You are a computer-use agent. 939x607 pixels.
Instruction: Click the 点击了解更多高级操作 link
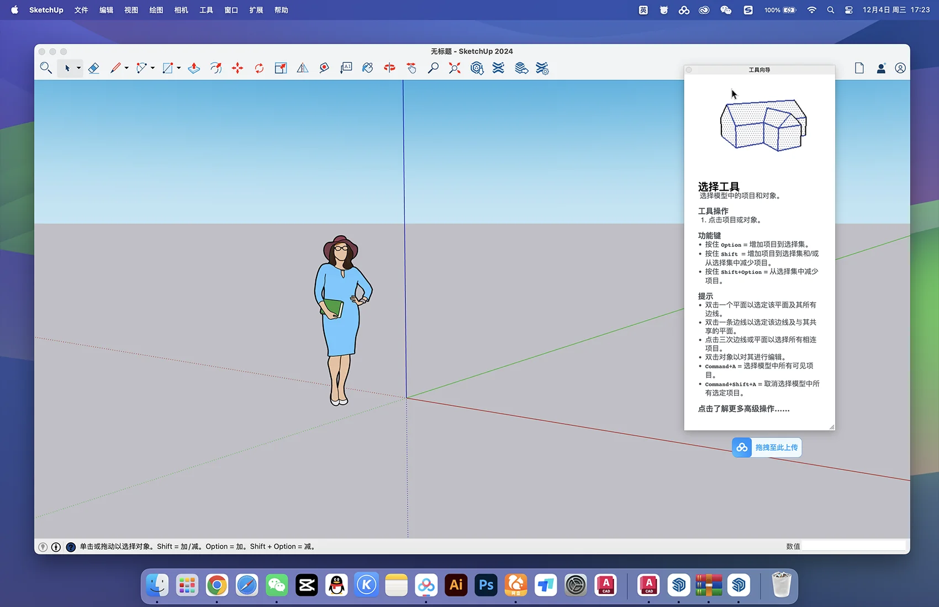coord(743,409)
